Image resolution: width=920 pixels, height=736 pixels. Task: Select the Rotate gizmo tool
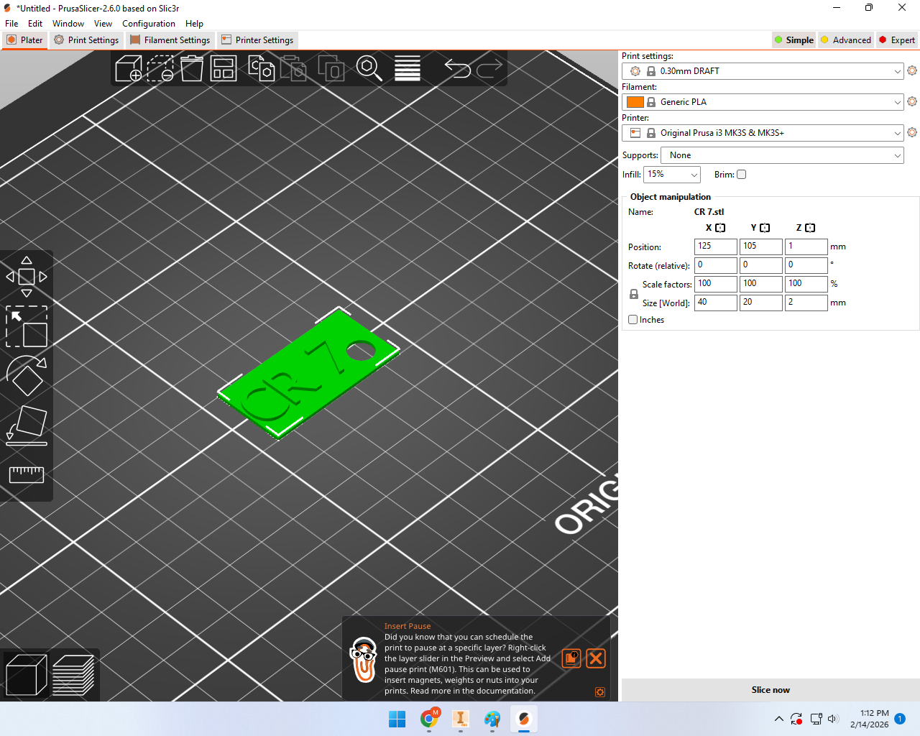(27, 376)
